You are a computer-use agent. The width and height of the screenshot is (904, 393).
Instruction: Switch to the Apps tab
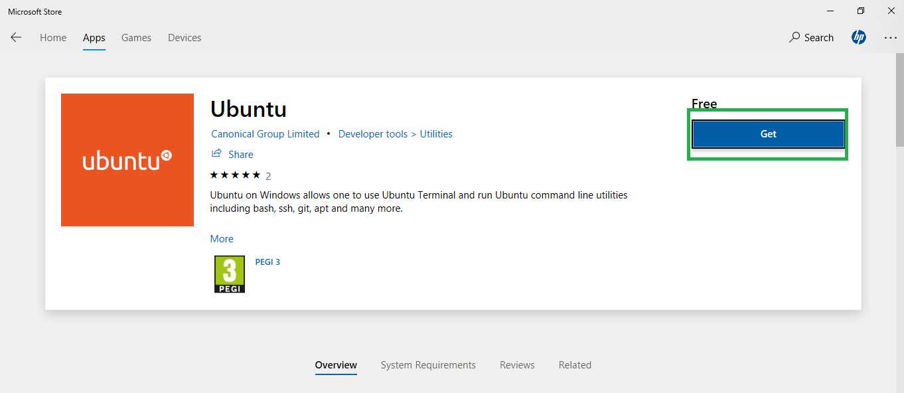pos(94,38)
